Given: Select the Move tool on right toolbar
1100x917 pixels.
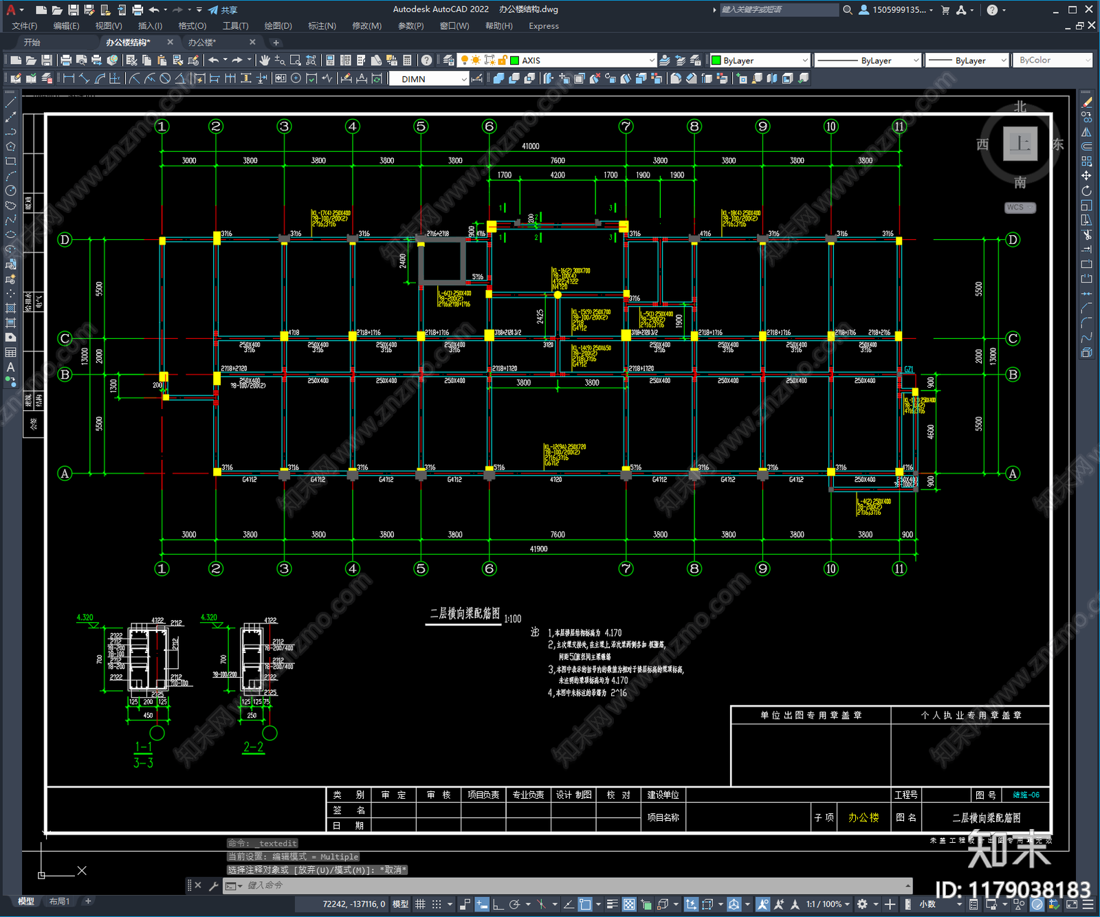Looking at the screenshot, I should click(x=1086, y=176).
